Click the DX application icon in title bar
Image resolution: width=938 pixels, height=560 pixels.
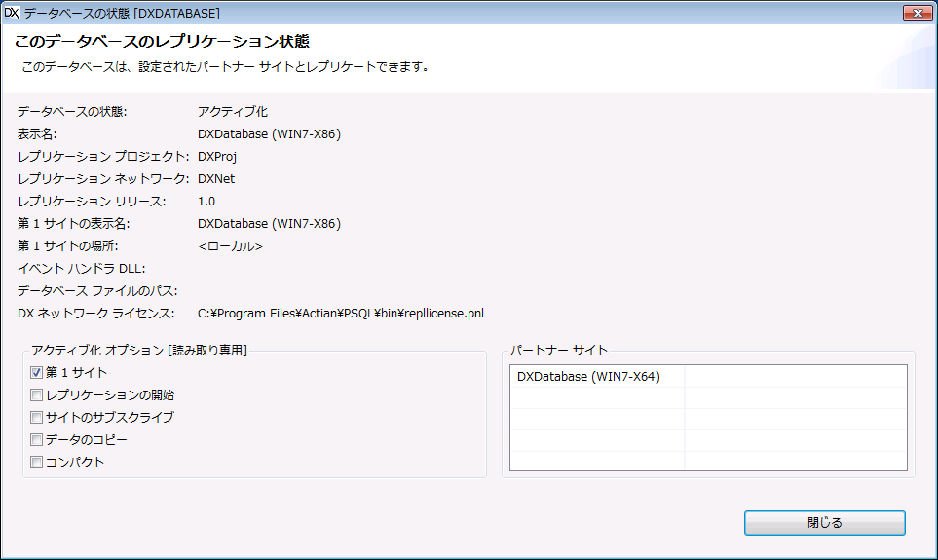tap(13, 13)
